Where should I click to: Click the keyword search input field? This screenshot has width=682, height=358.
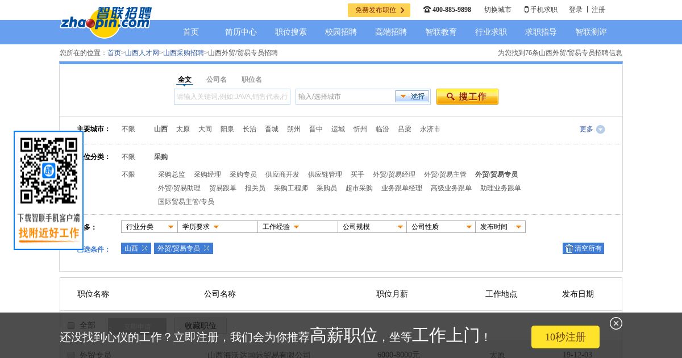tap(232, 97)
